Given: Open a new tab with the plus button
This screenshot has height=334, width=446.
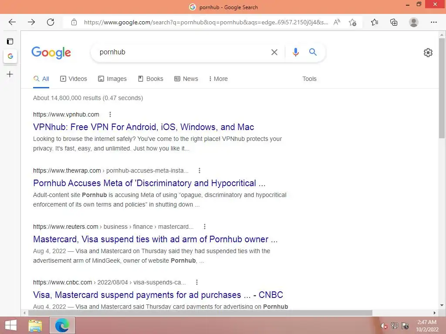Looking at the screenshot, I should tap(10, 74).
